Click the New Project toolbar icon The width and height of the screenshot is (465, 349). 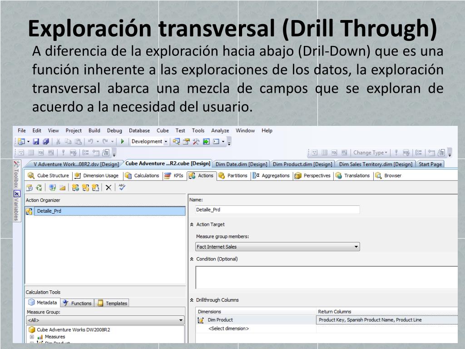[21, 142]
